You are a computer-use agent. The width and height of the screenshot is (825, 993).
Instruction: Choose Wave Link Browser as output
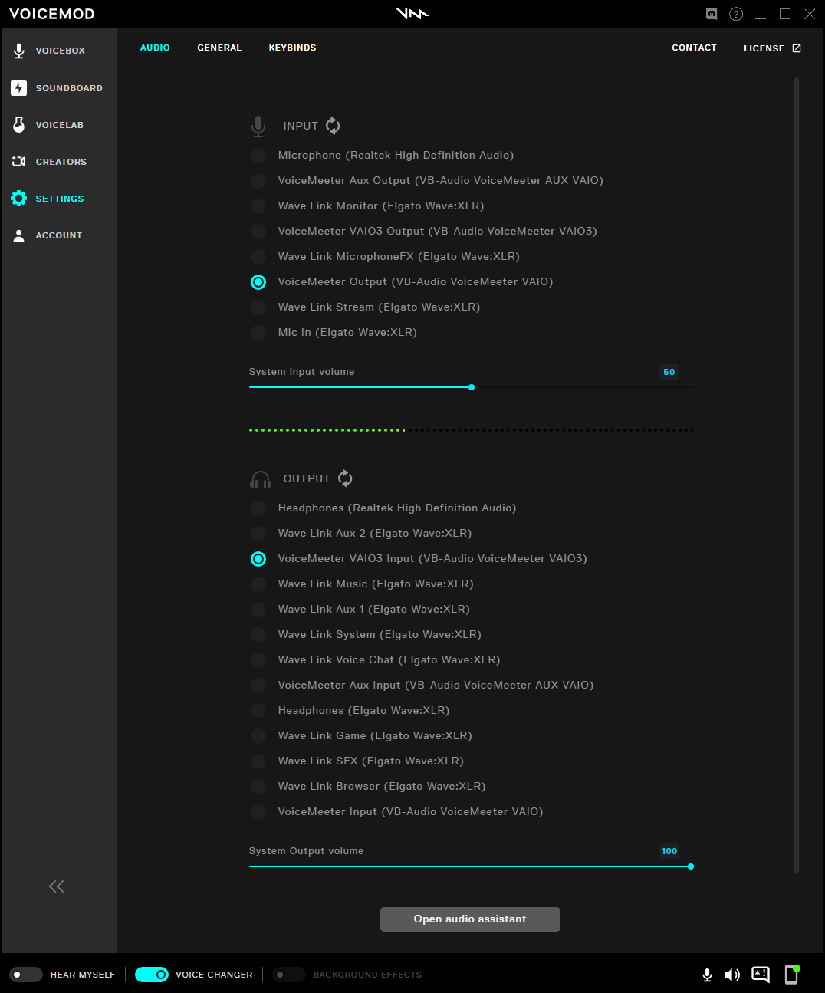pyautogui.click(x=368, y=787)
